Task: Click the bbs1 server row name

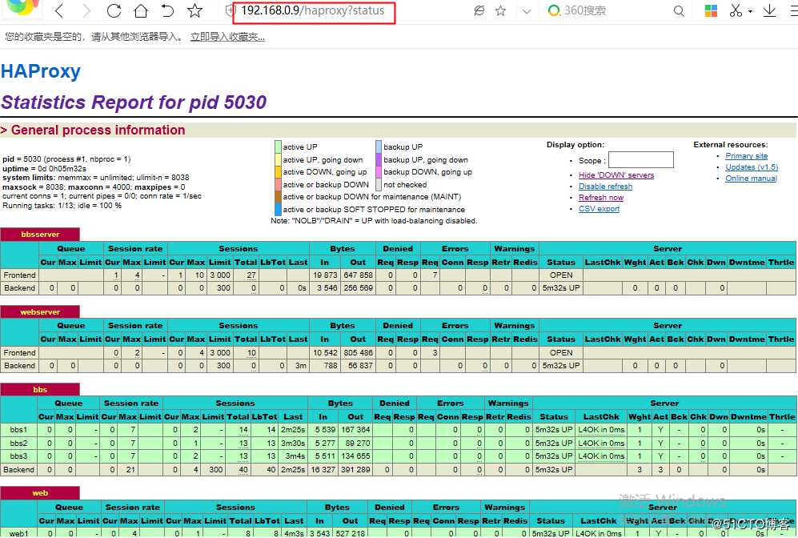Action: (18, 430)
